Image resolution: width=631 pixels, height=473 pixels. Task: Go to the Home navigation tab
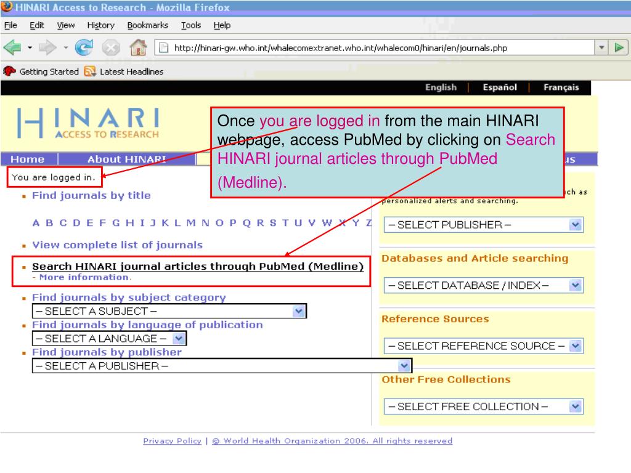pyautogui.click(x=27, y=160)
